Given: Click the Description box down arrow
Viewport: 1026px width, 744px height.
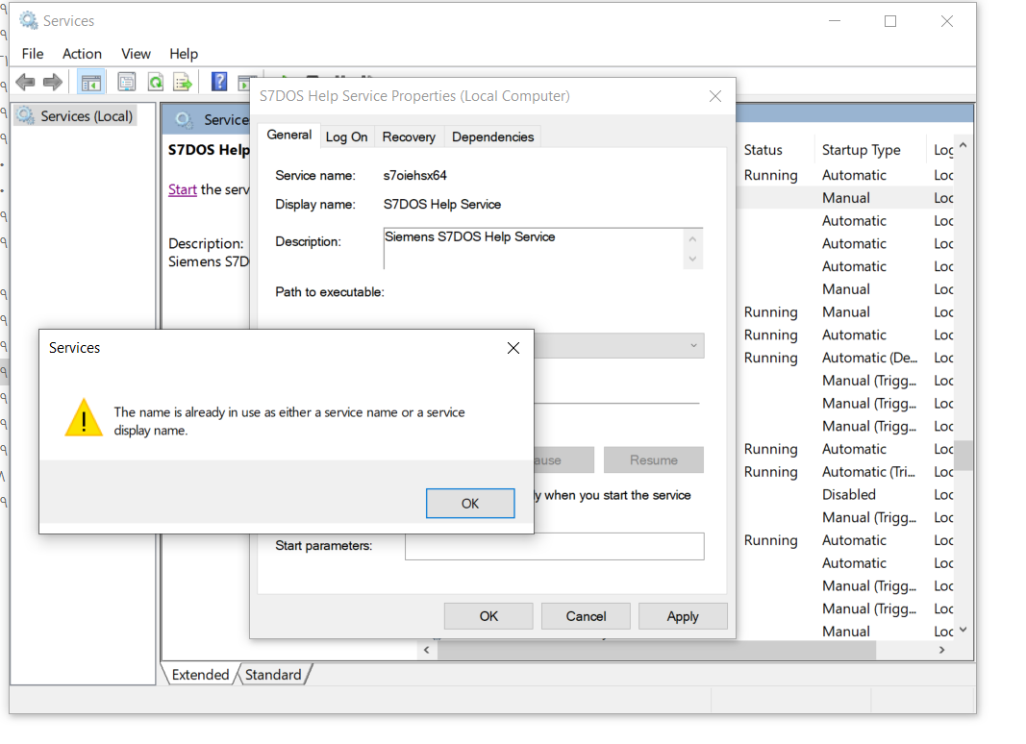Looking at the screenshot, I should (692, 260).
